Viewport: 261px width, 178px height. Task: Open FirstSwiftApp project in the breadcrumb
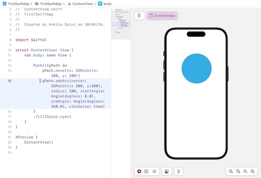pyautogui.click(x=19, y=4)
